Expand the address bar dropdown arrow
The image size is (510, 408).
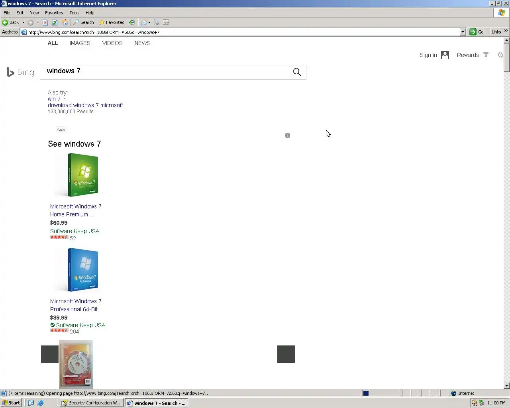pos(463,32)
